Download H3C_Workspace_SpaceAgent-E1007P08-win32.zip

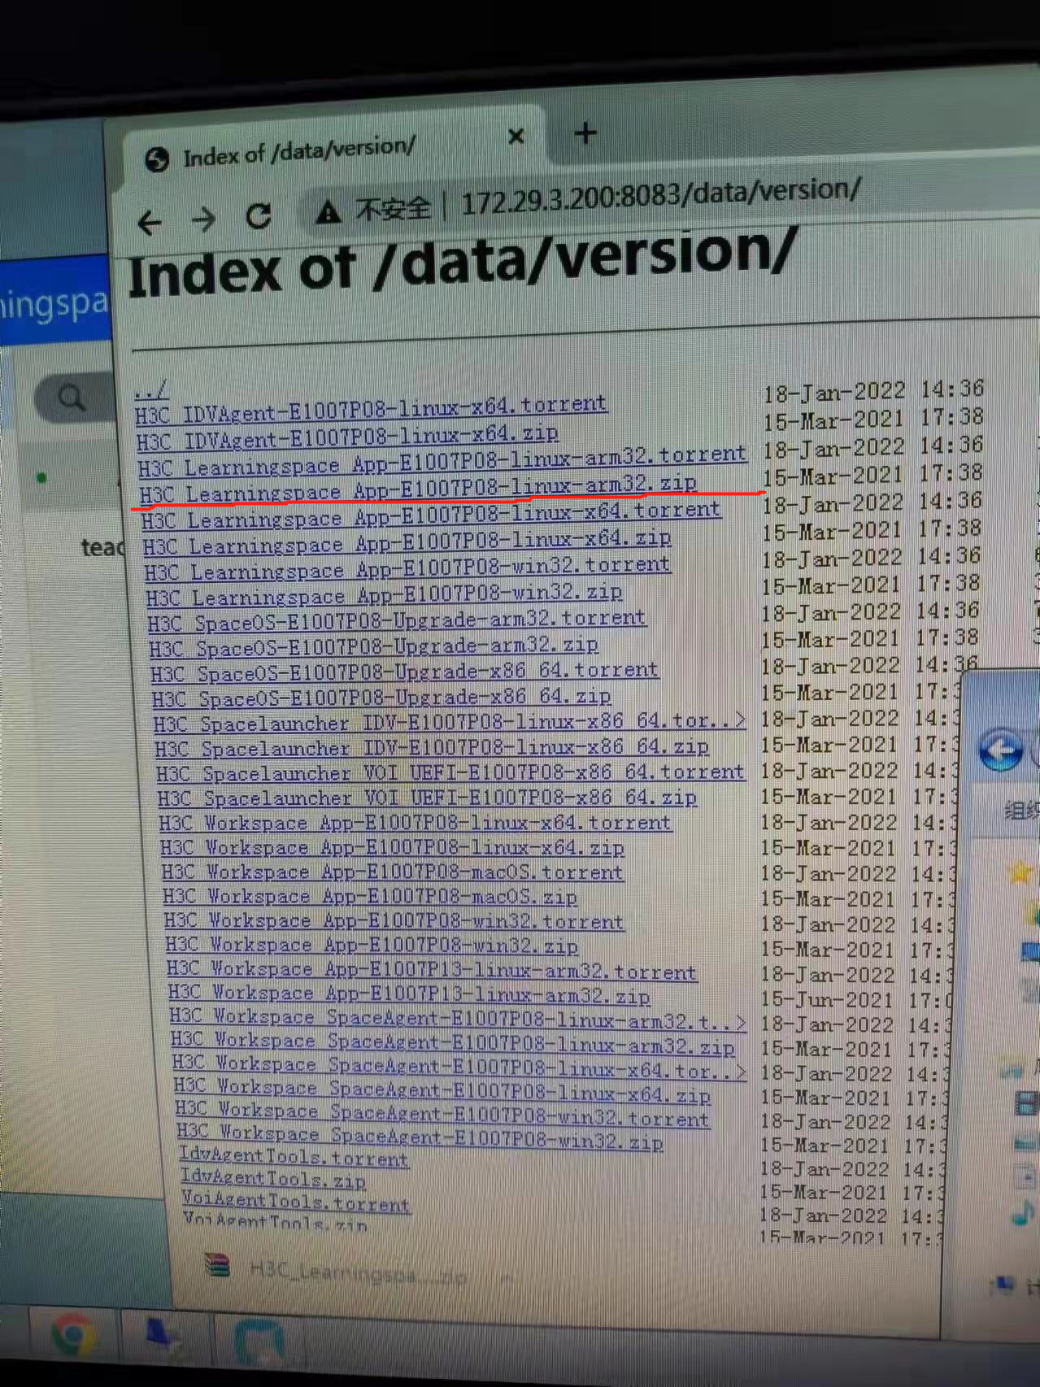(x=420, y=1137)
